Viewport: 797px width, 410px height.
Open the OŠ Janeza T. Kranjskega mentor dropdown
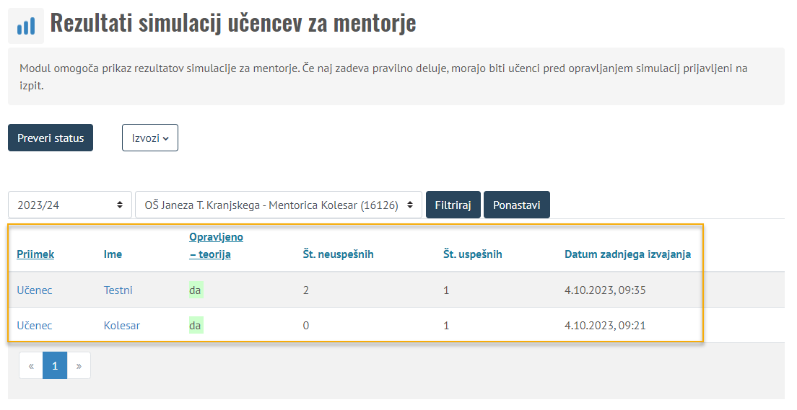(278, 205)
